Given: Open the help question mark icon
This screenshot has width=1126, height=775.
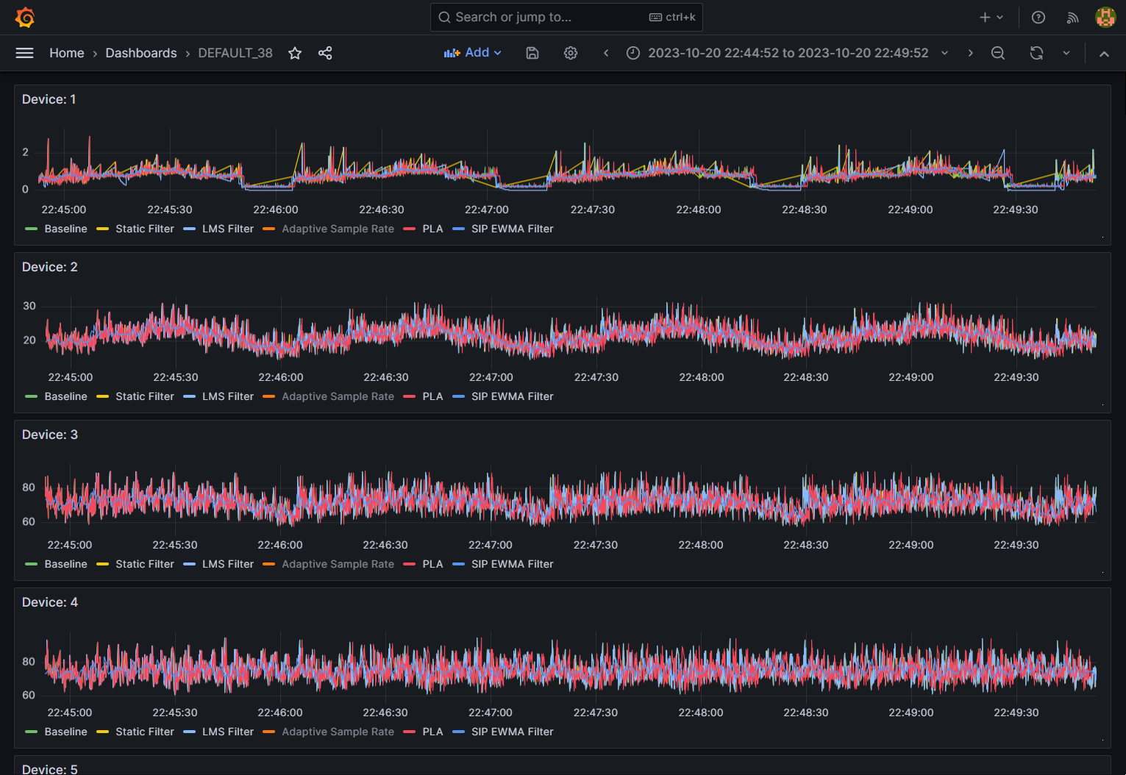Looking at the screenshot, I should [1038, 18].
